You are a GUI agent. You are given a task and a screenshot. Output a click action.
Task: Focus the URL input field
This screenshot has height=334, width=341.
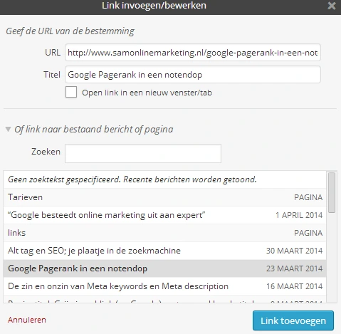pyautogui.click(x=193, y=53)
